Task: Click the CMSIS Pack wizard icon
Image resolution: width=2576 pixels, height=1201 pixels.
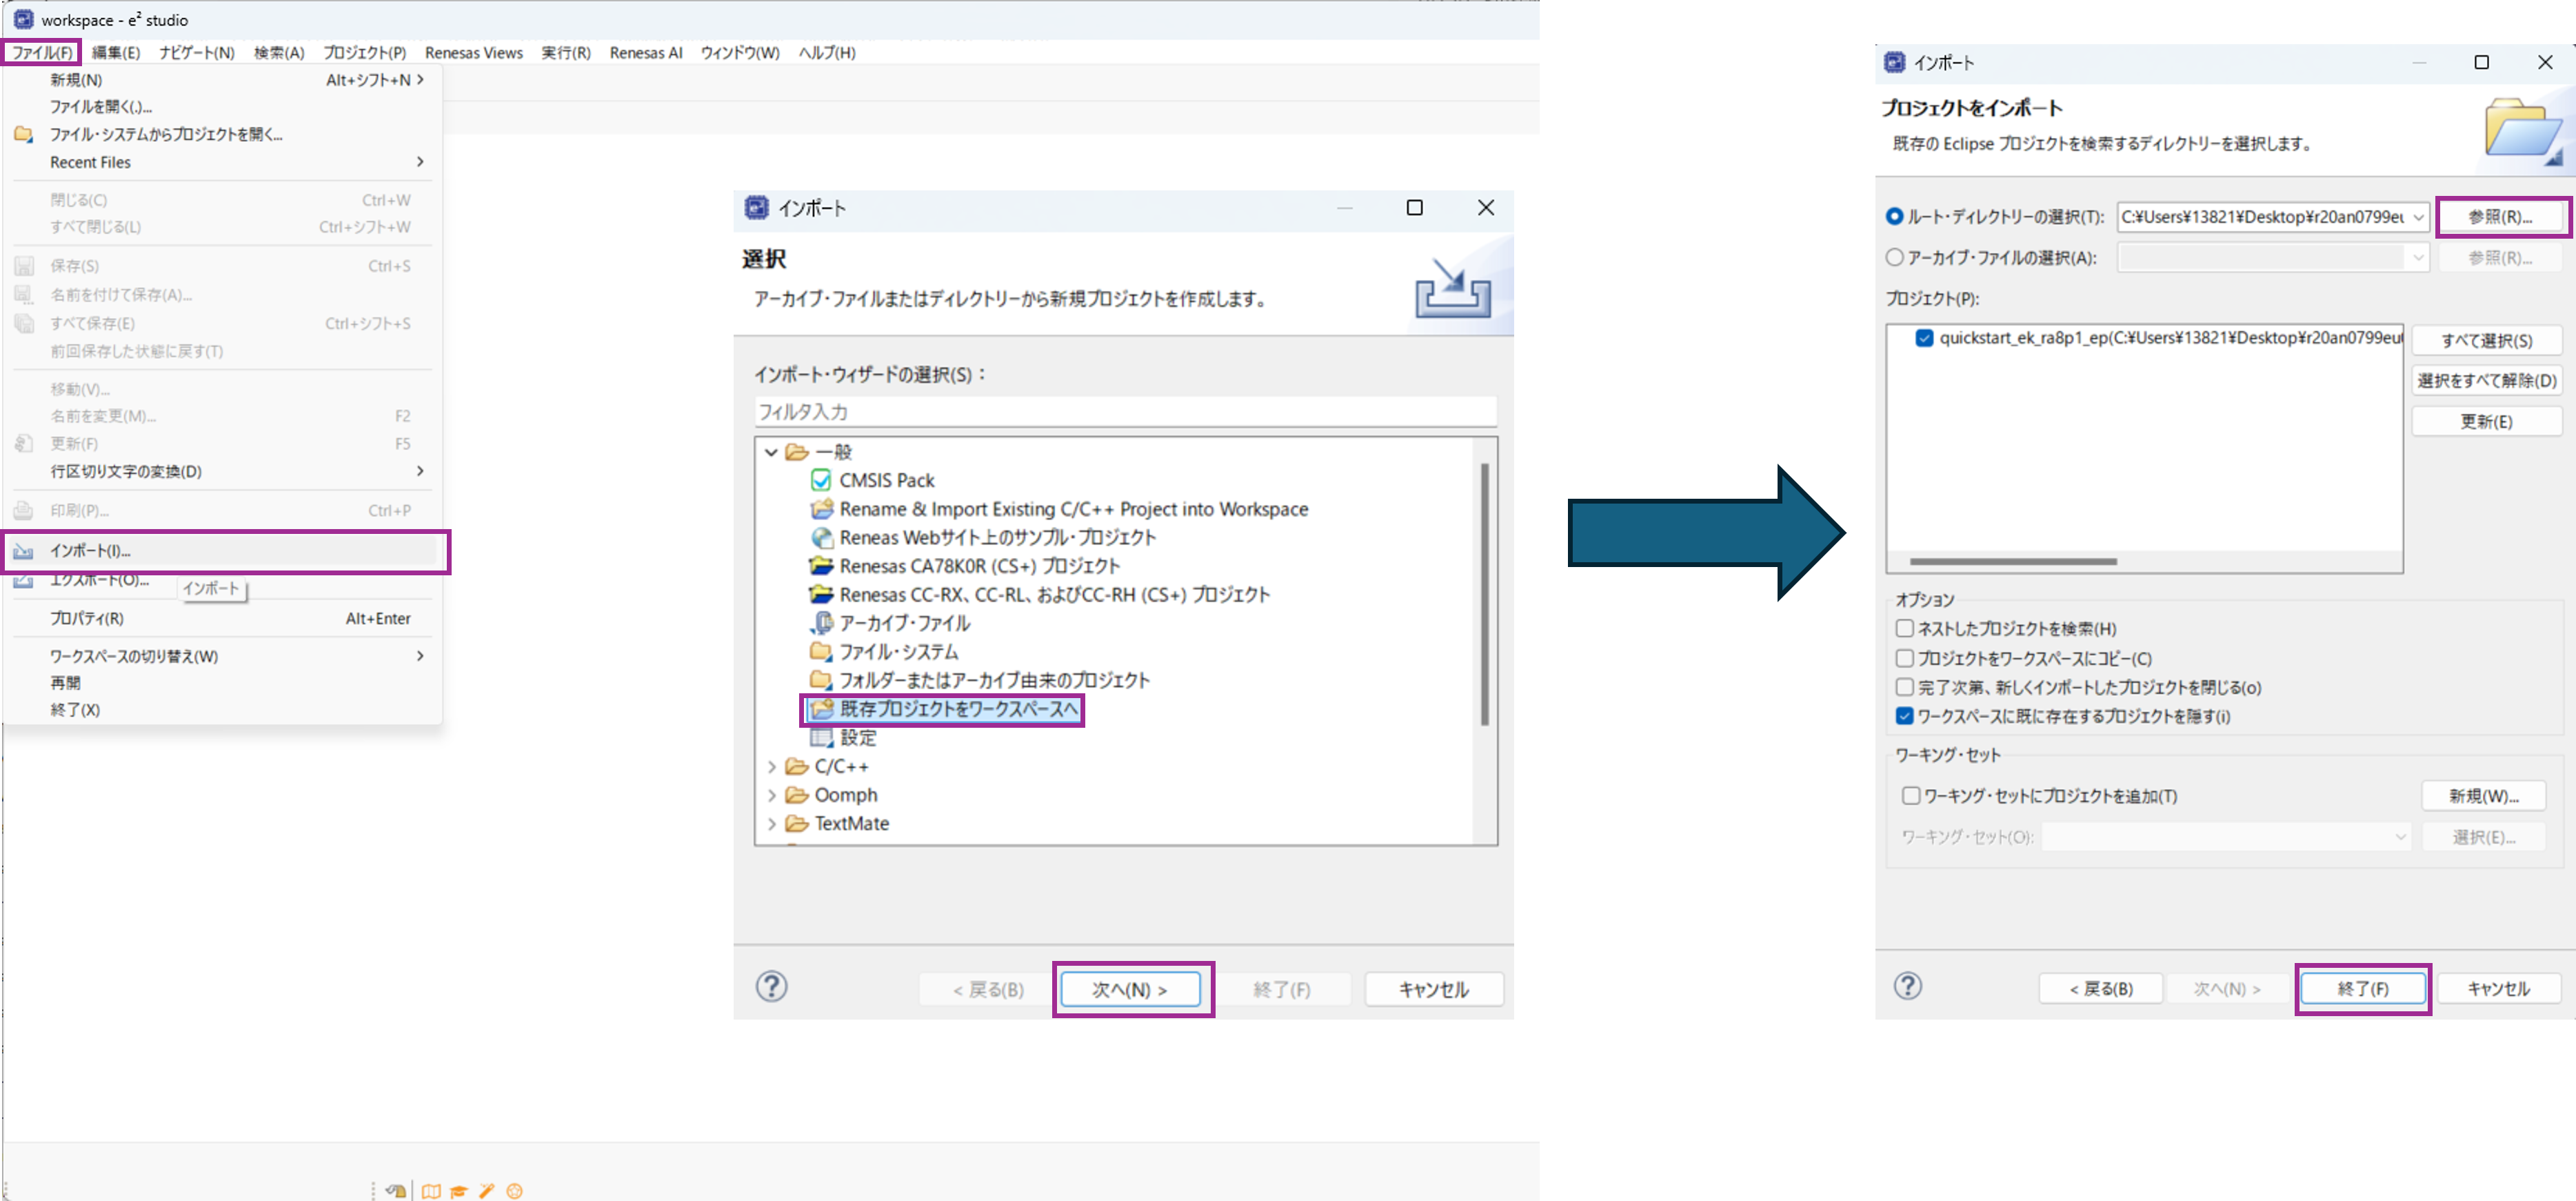Action: [x=821, y=480]
